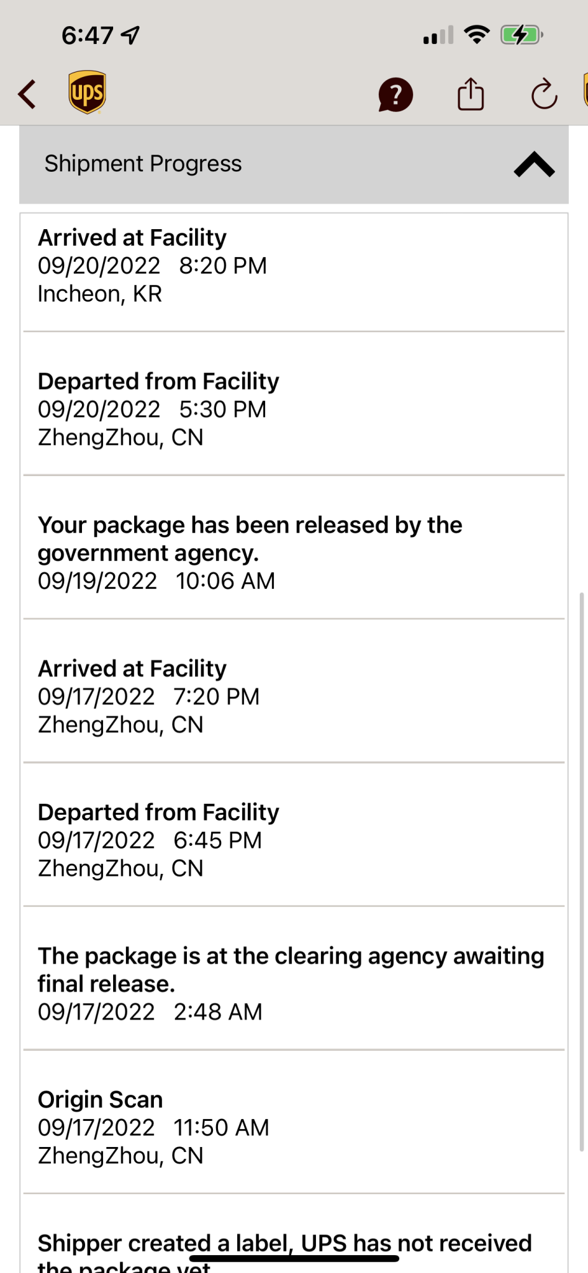Open the help question mark icon
This screenshot has width=588, height=1273.
395,95
